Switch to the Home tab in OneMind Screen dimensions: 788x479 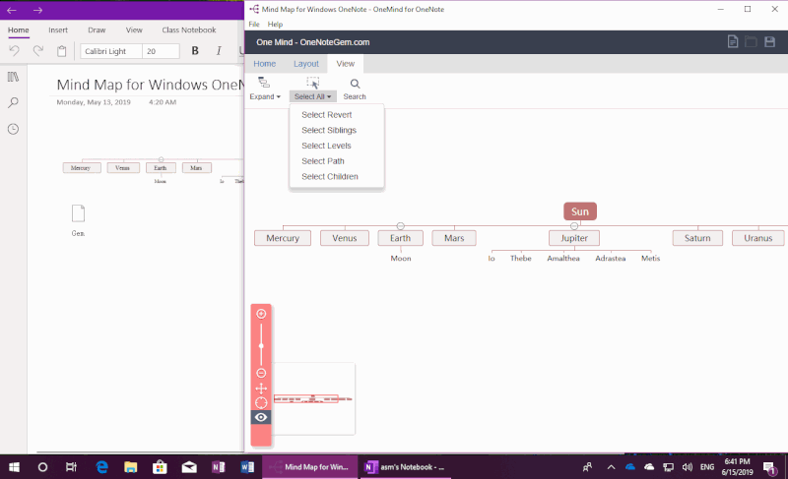click(264, 64)
